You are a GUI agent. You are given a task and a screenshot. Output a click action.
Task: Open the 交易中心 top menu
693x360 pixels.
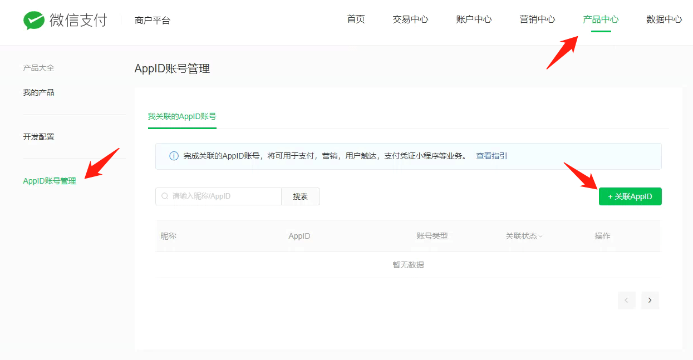pyautogui.click(x=410, y=19)
